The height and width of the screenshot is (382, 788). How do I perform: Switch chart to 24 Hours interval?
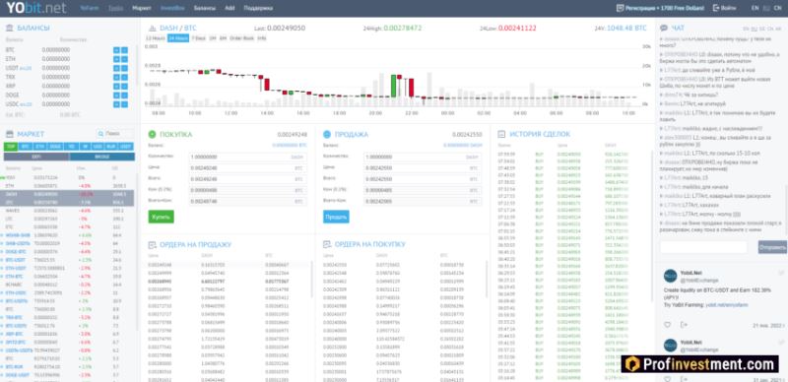click(178, 38)
